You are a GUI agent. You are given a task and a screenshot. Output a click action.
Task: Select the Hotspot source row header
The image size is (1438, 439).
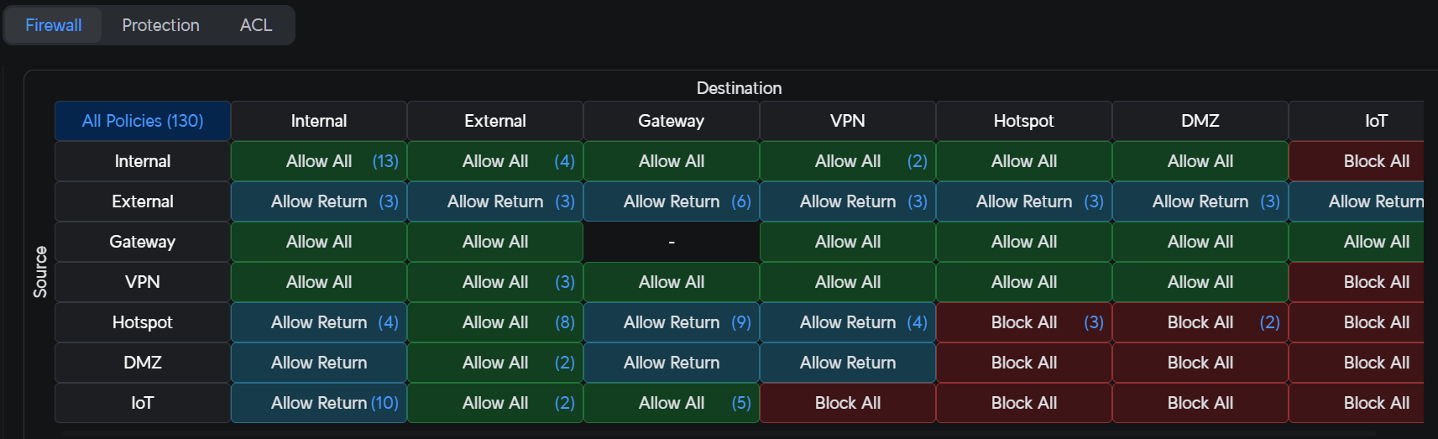[x=143, y=322]
